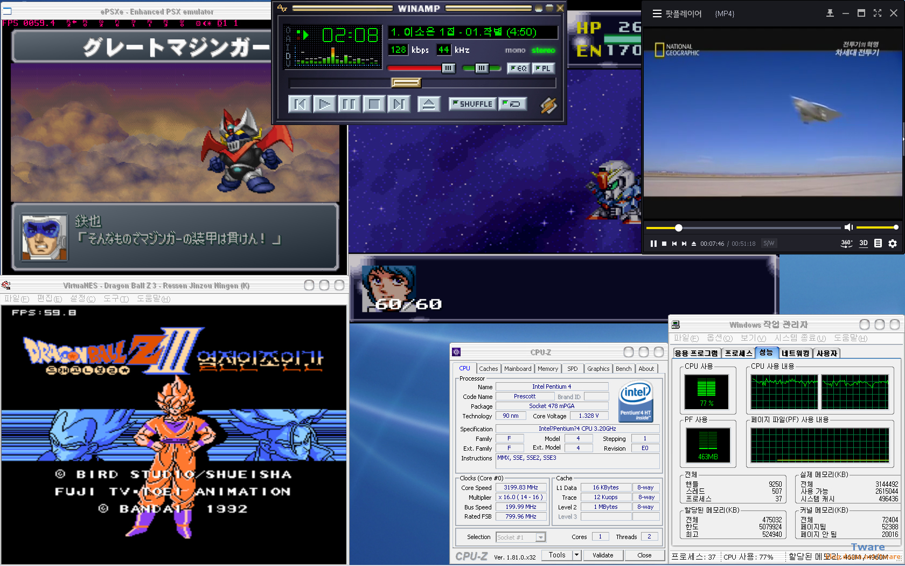
Task: Open Task Manager 보기 menu
Action: click(x=753, y=338)
